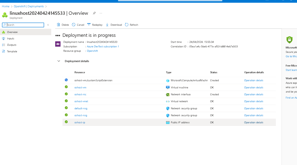Open Operation details for oshost-ip
This screenshot has height=165, width=297.
(x=253, y=122)
